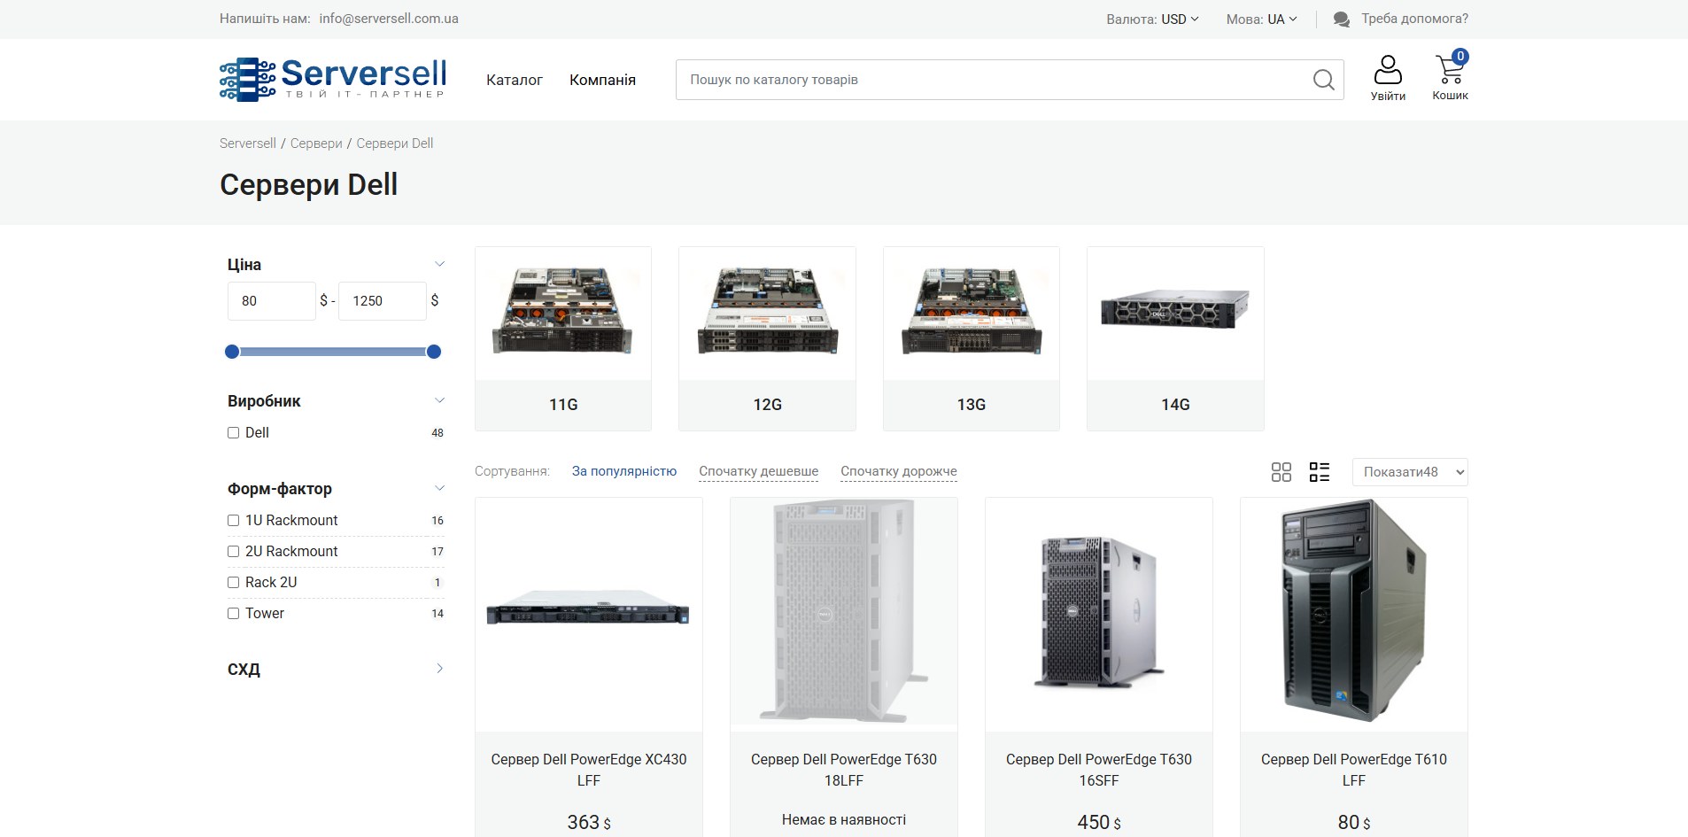Collapse the Ціна filter section
The height and width of the screenshot is (837, 1688).
[439, 264]
